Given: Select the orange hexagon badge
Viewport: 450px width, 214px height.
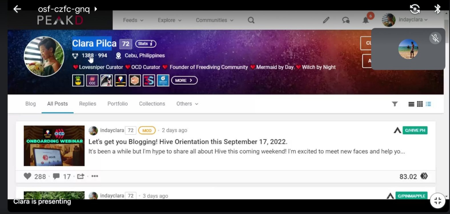Looking at the screenshot, I should point(135,81).
